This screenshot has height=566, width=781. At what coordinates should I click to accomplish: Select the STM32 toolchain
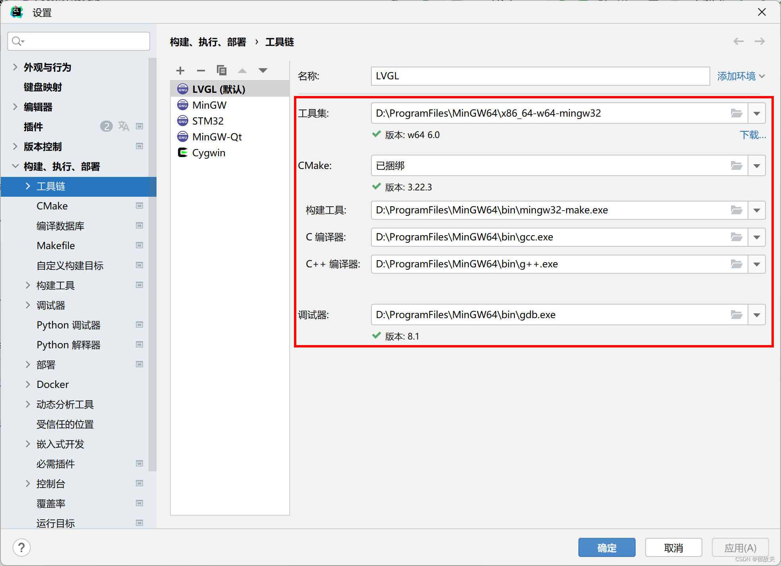207,121
